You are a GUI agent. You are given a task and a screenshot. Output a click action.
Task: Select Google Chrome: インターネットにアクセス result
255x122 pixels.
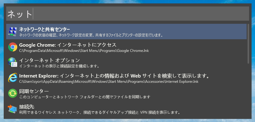click(68, 45)
